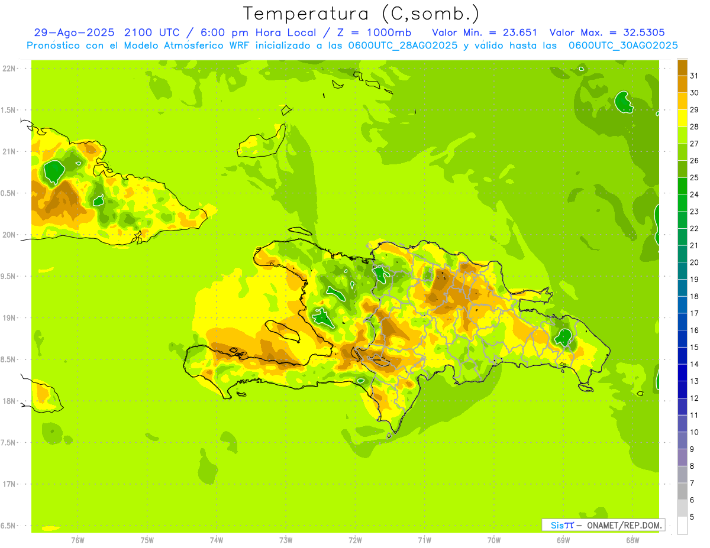The width and height of the screenshot is (710, 548).
Task: Click the "Valor Min. = 23.651" value
Action: tap(485, 33)
